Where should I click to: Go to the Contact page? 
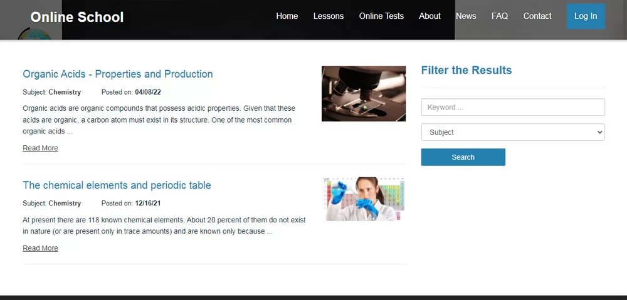(x=537, y=16)
